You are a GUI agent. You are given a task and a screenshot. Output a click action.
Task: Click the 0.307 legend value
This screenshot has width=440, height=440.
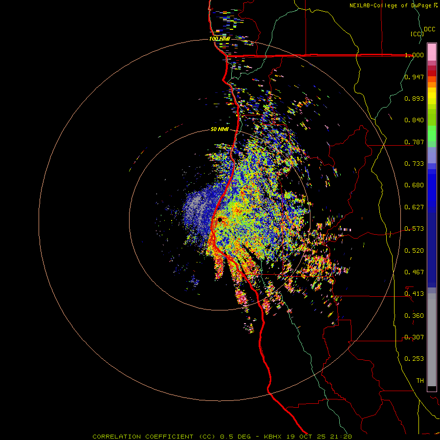(414, 337)
